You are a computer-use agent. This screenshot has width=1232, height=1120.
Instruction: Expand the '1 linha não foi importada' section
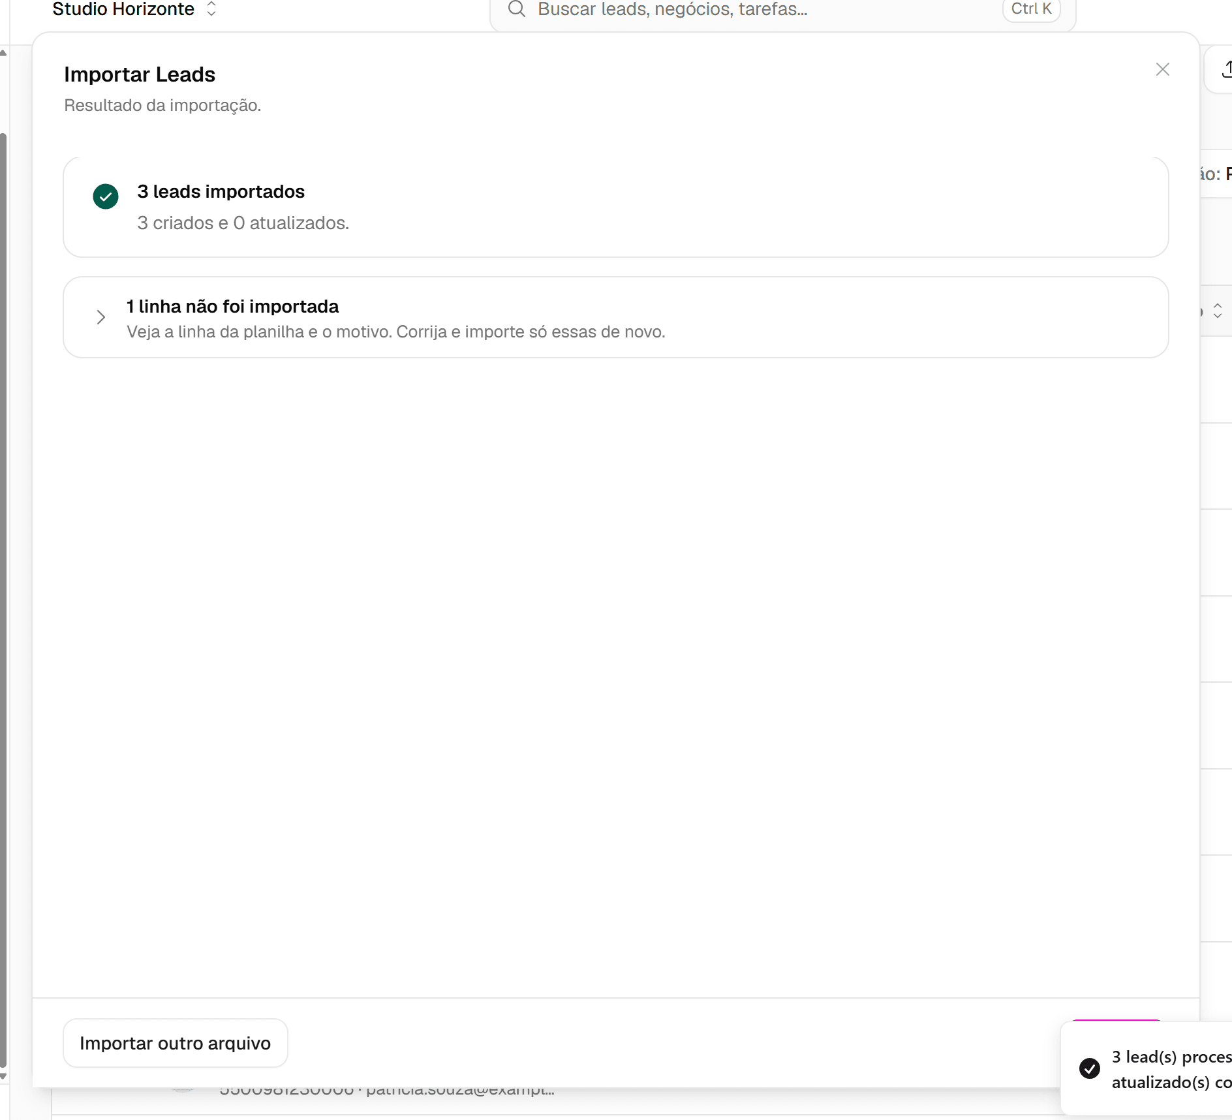tap(615, 318)
